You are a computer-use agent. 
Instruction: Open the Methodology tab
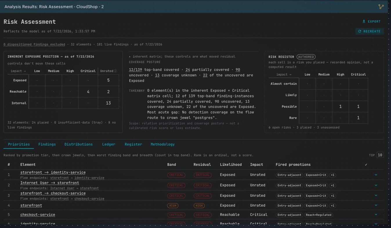[x=163, y=144]
